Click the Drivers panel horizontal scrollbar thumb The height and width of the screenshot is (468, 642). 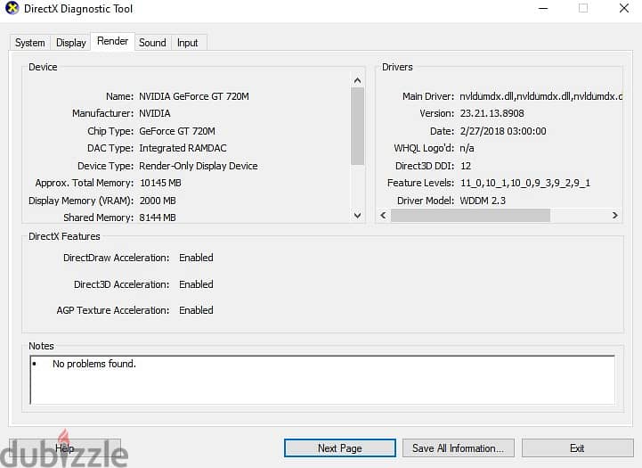tap(470, 215)
